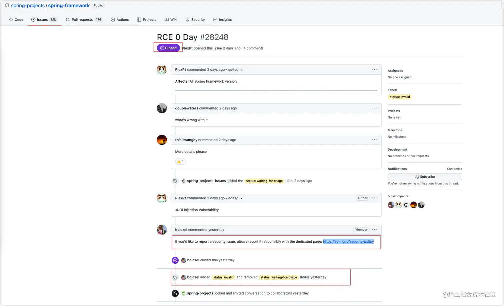This screenshot has height=306, width=504.
Task: Open the Security tab
Action: [195, 20]
